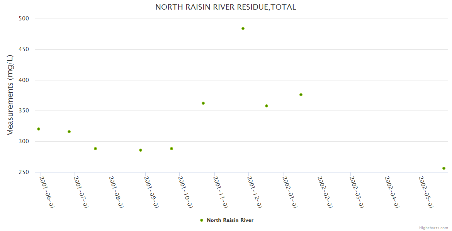Click the Measurements (mg/L) axis title
452x231 pixels.
pos(10,95)
